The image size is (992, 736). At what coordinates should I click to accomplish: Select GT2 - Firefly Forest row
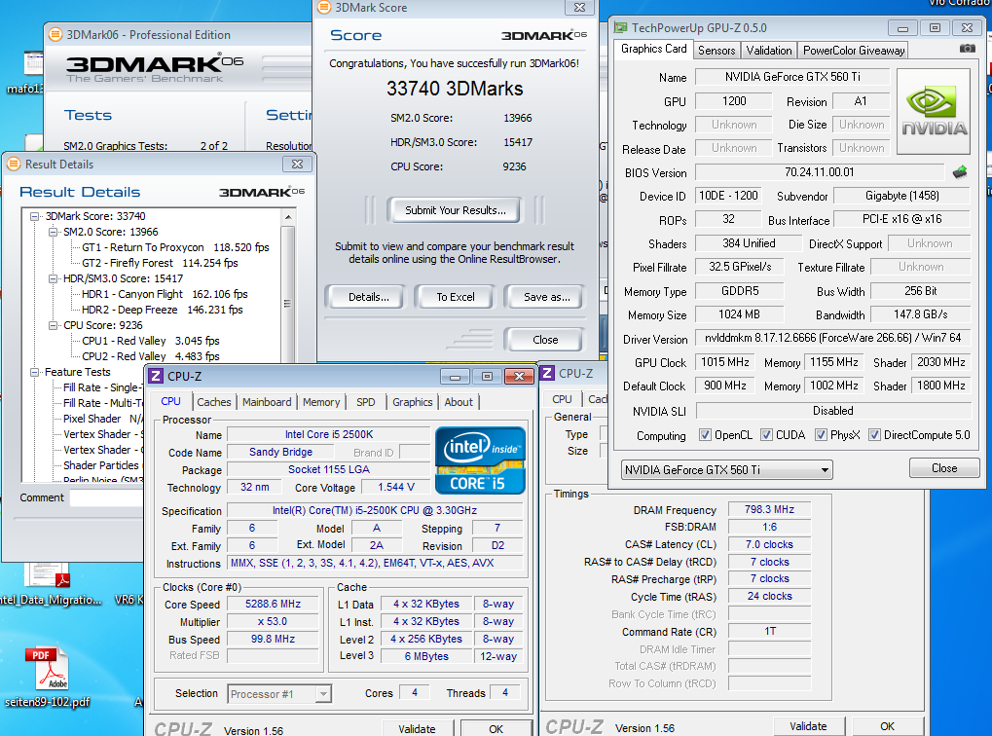tap(160, 263)
